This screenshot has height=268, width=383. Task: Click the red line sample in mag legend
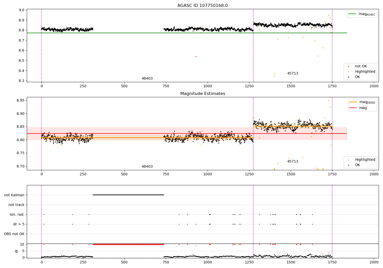click(353, 108)
